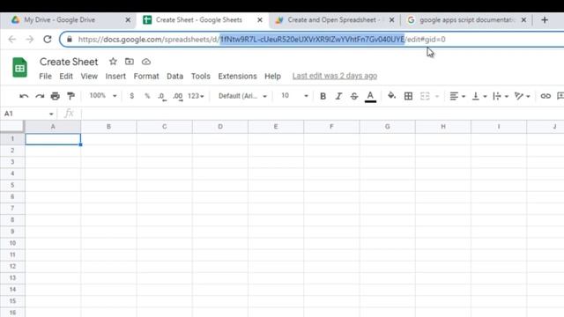Go back in browser history
Image resolution: width=564 pixels, height=317 pixels.
click(x=11, y=39)
